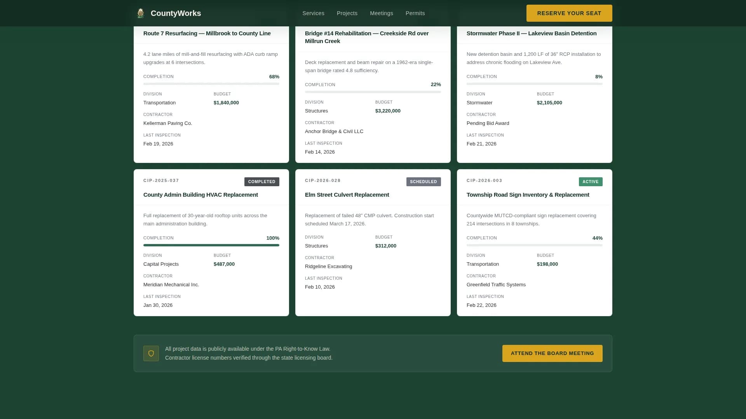This screenshot has width=746, height=419.
Task: Click the HVAC Replacement 100% progress bar
Action: [211, 245]
